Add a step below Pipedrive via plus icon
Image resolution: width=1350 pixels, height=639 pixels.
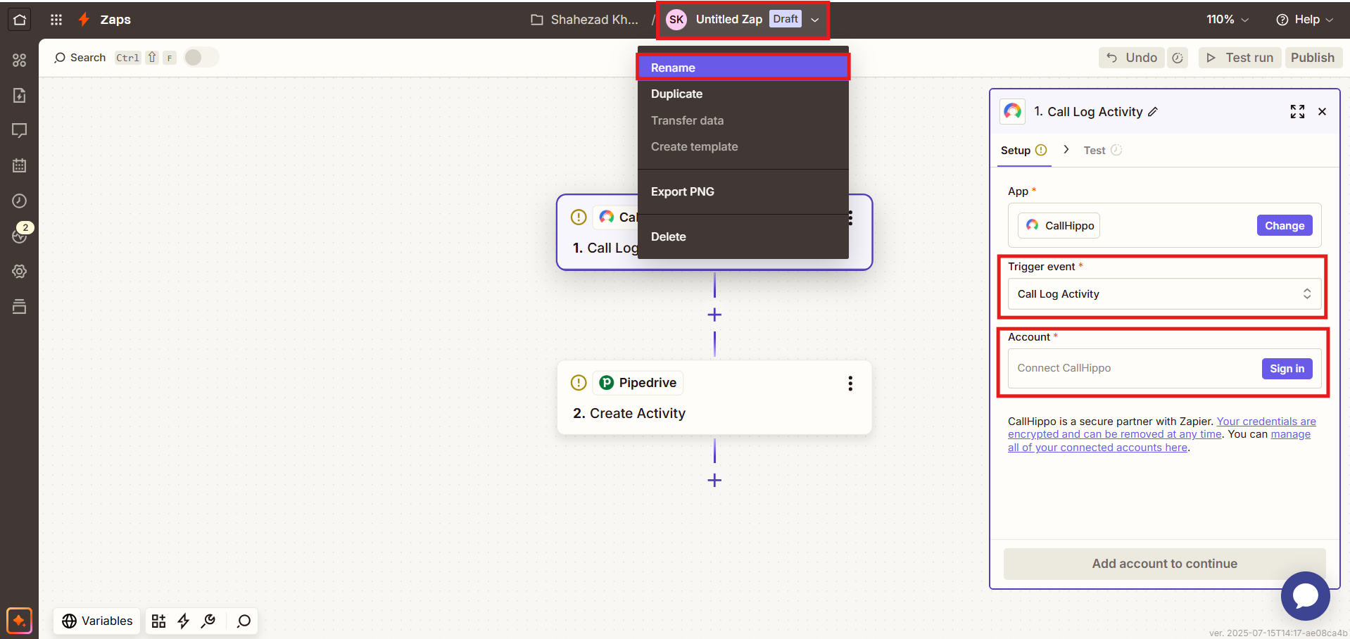[714, 480]
